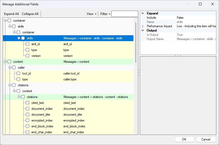
Task: Select the document_title row label
Action: (41, 115)
